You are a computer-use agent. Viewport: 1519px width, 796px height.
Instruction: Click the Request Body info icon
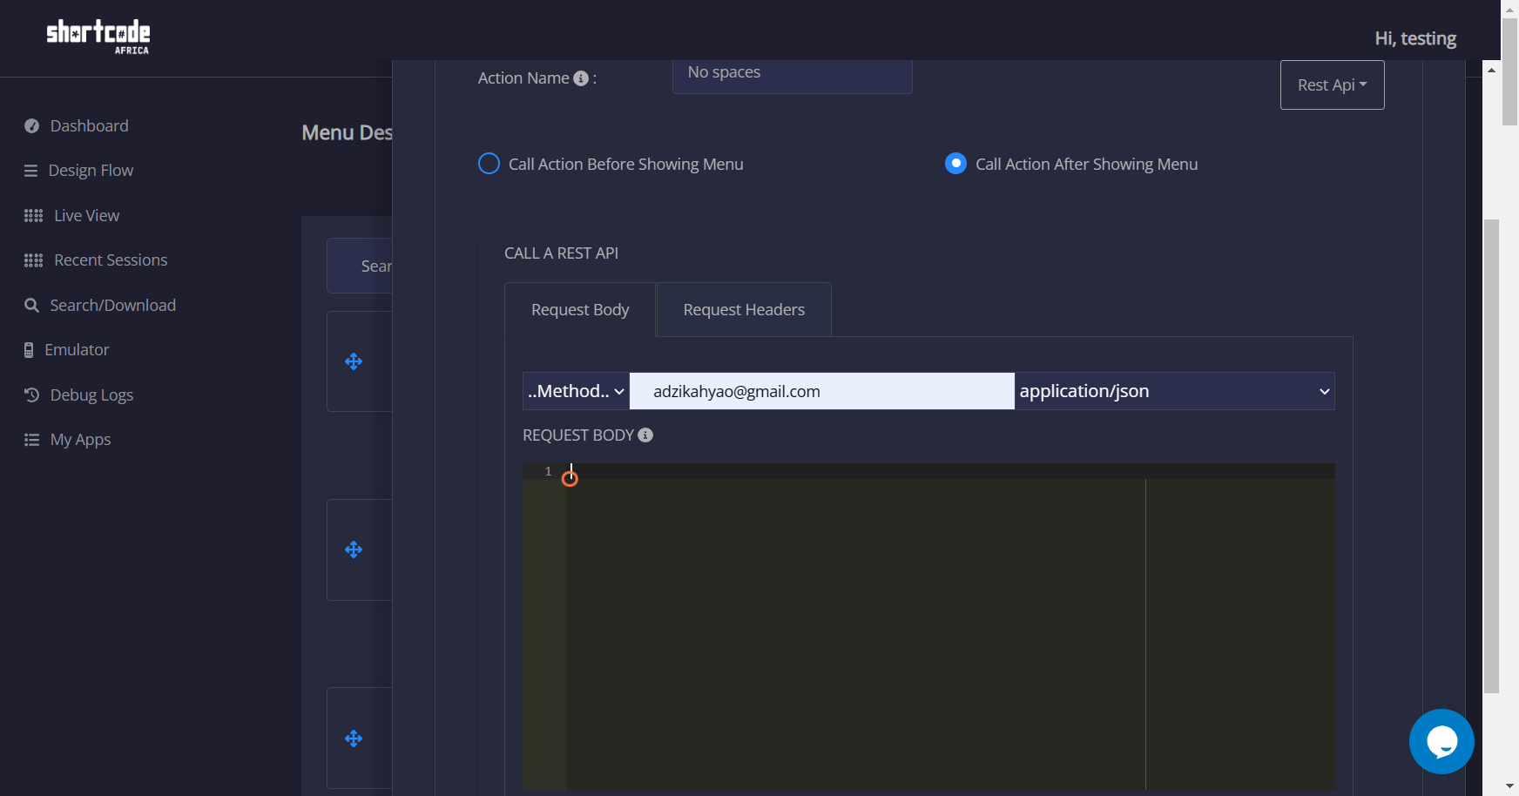point(645,435)
